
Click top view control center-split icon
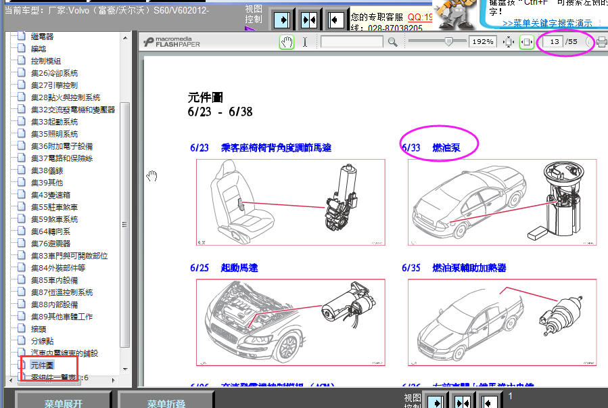tap(309, 20)
